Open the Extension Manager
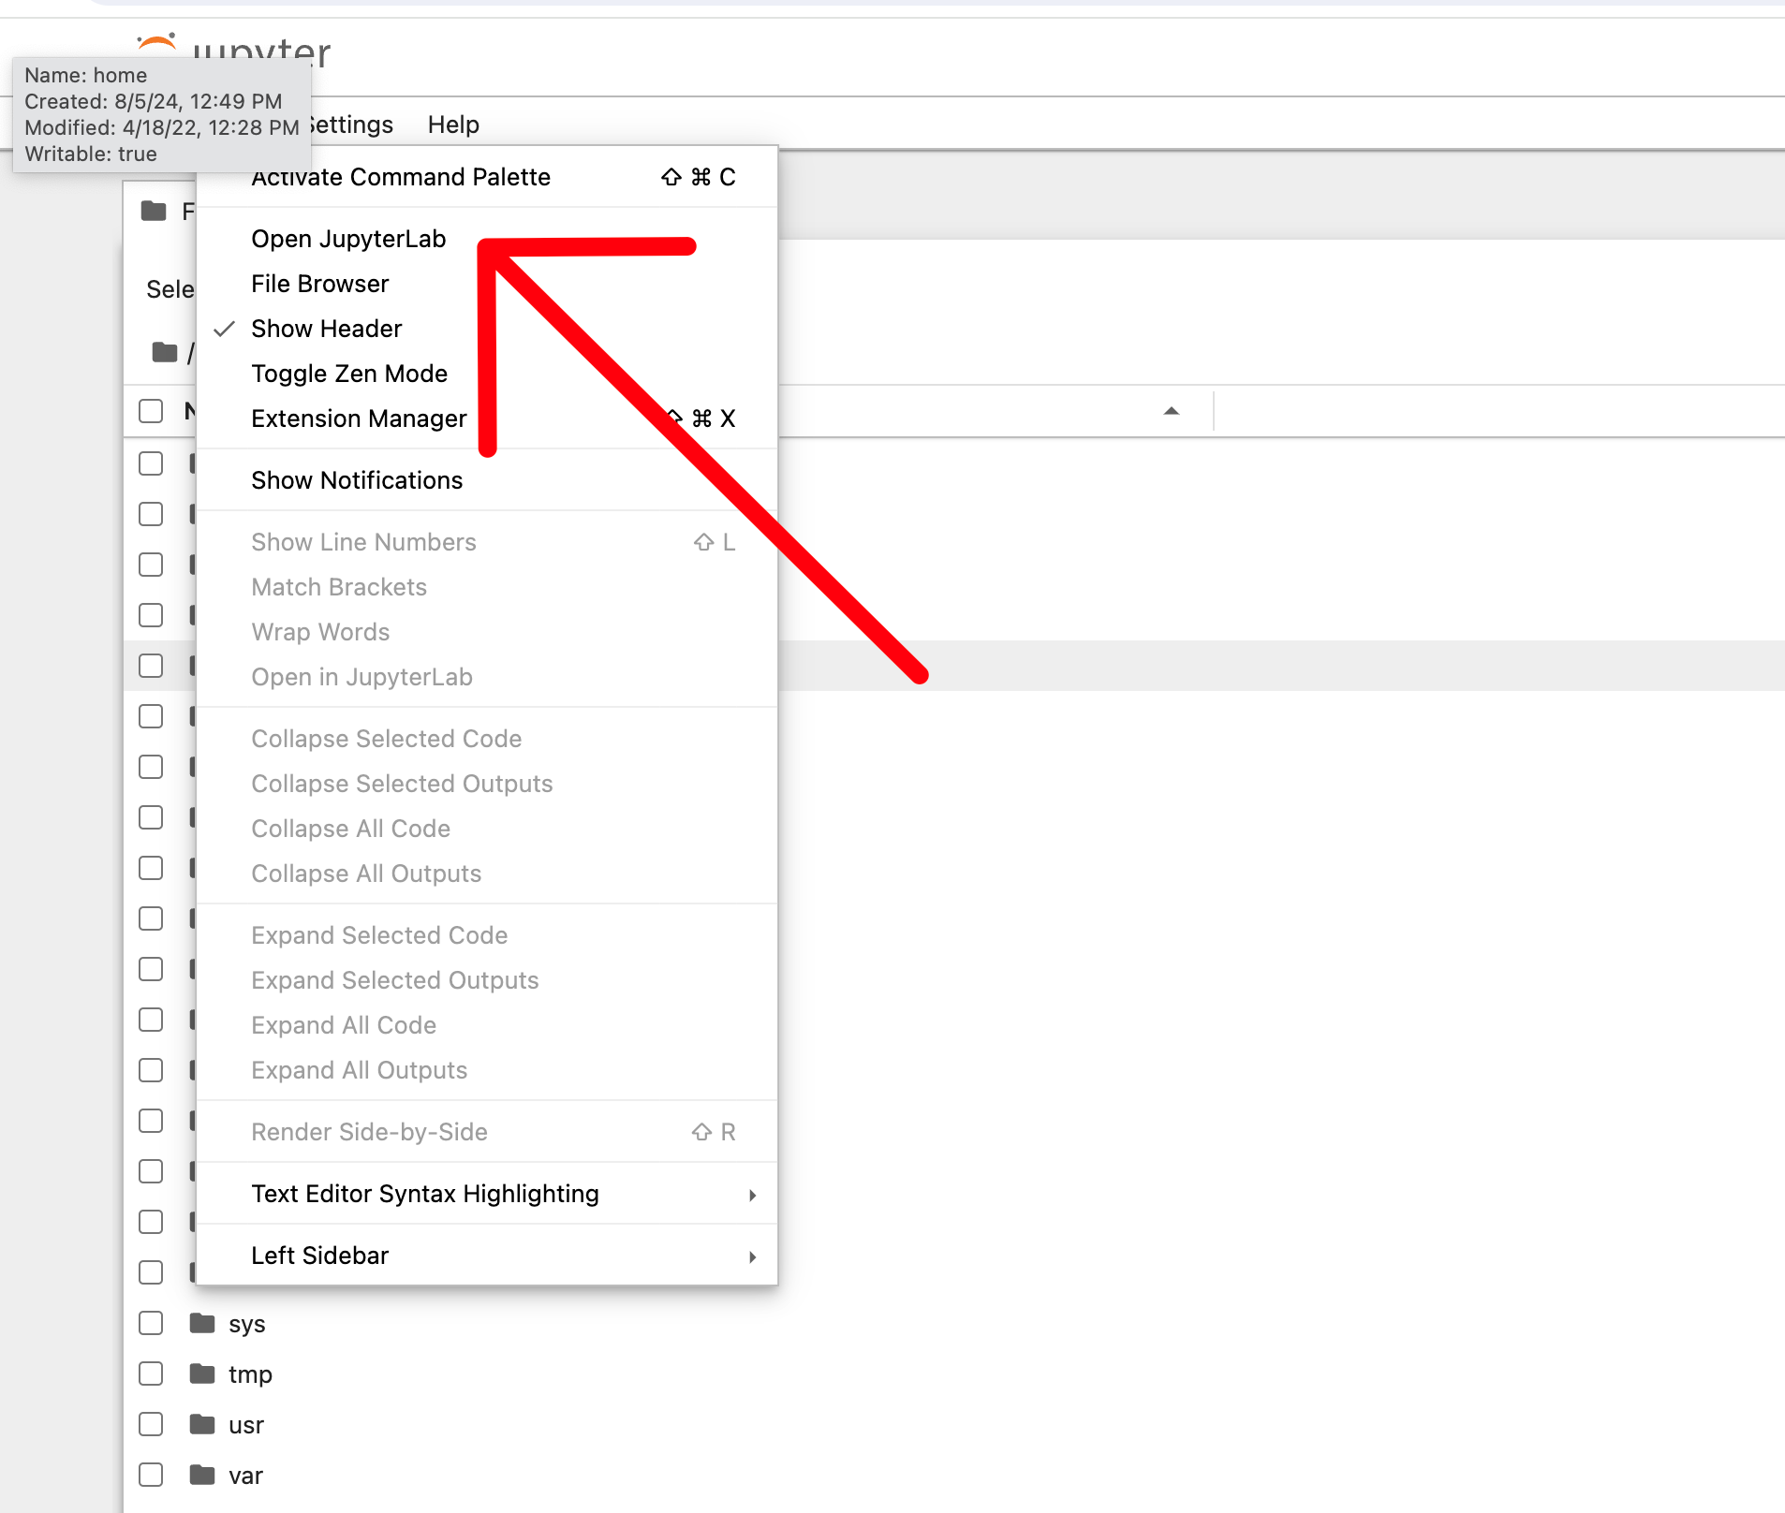 [x=487, y=419]
